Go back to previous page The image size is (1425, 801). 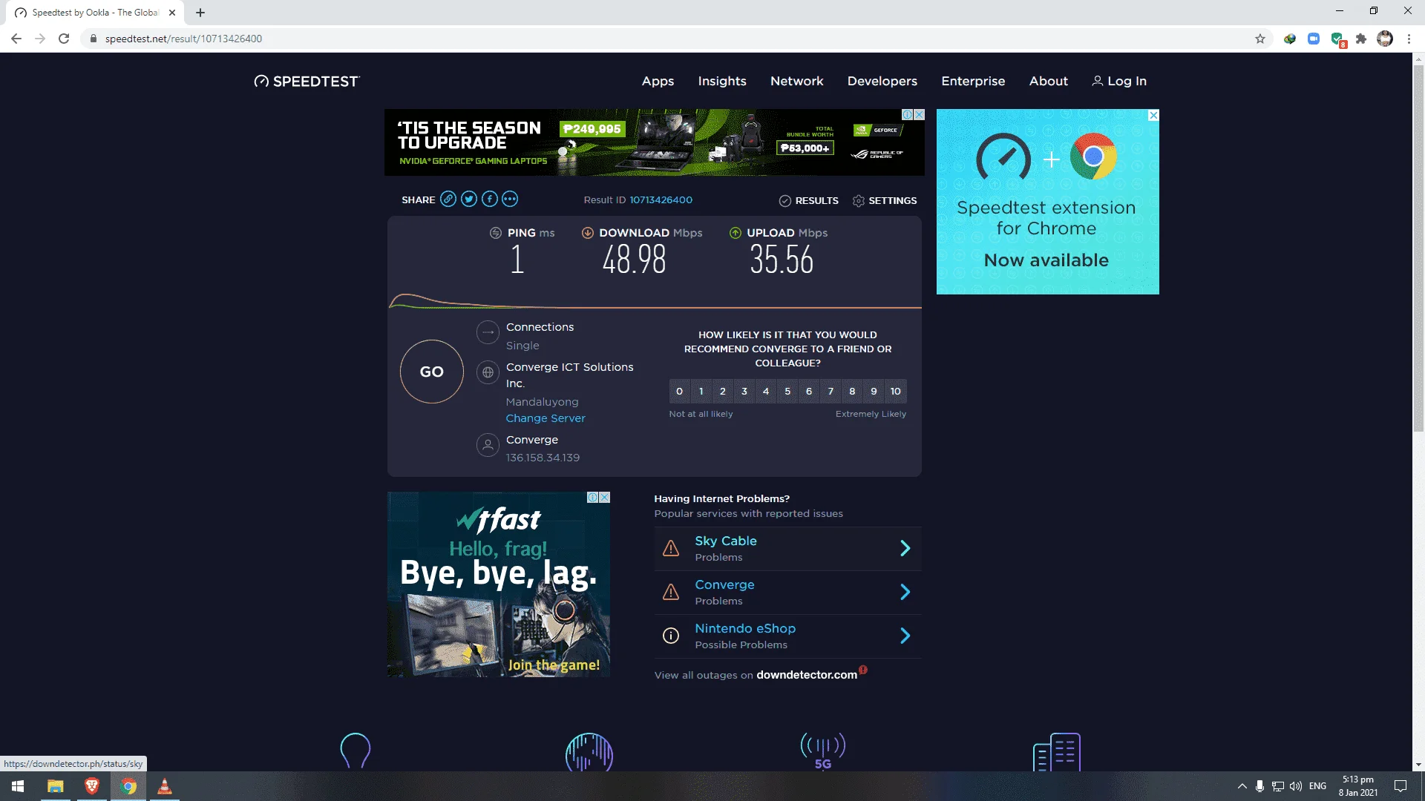16,39
